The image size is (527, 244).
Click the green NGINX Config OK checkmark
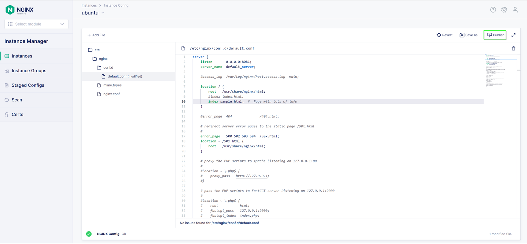point(89,234)
